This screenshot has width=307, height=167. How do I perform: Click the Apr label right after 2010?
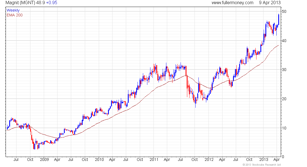click(x=112, y=160)
